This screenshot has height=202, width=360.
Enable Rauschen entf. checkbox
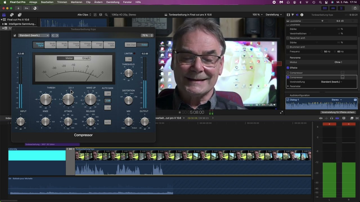click(x=288, y=38)
